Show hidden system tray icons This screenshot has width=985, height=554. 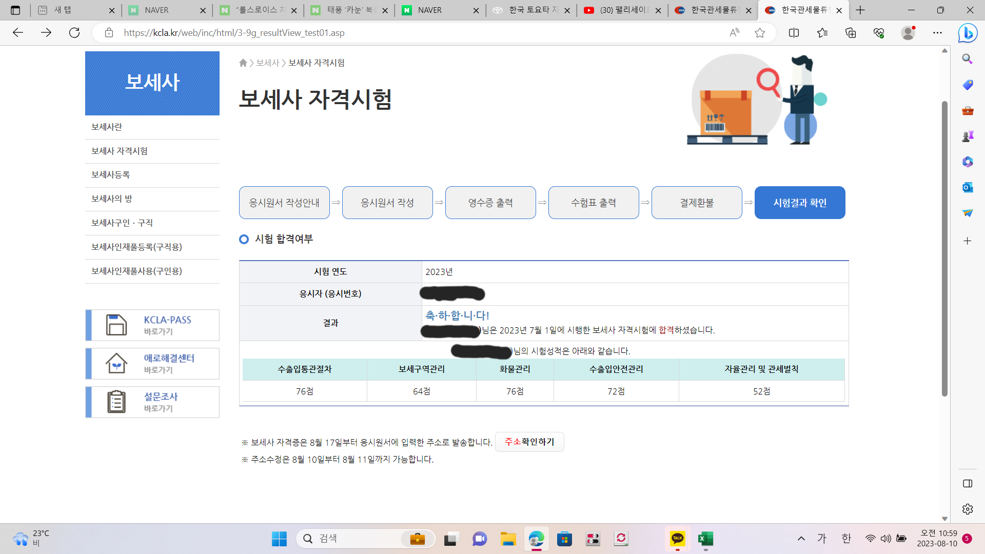pos(801,539)
